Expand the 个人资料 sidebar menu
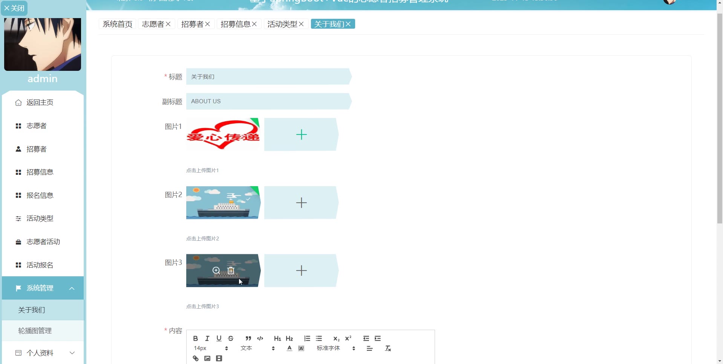Image resolution: width=723 pixels, height=364 pixels. click(x=43, y=353)
